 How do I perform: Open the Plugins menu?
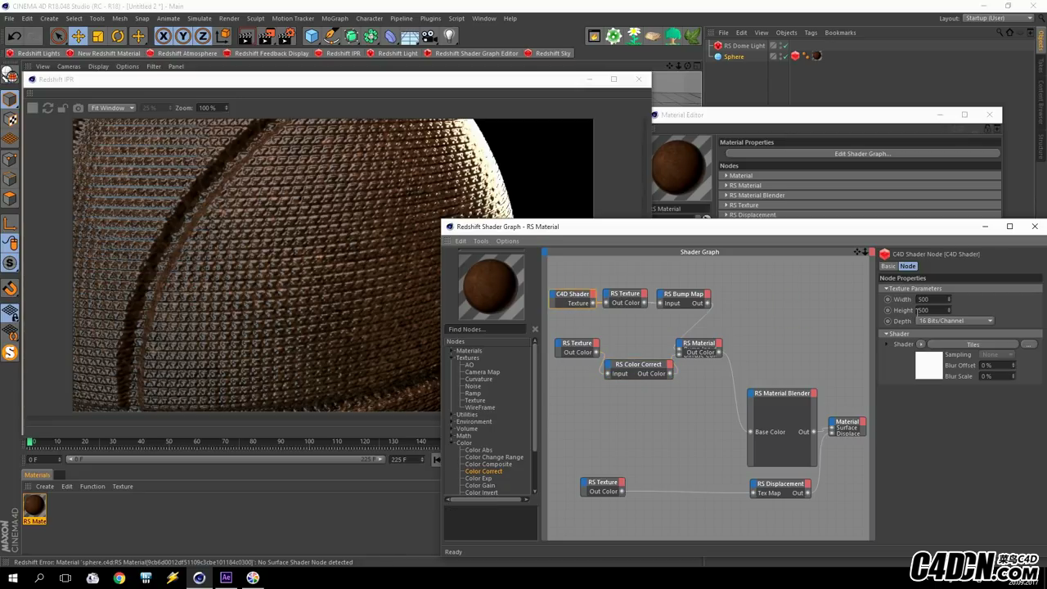[x=430, y=18]
